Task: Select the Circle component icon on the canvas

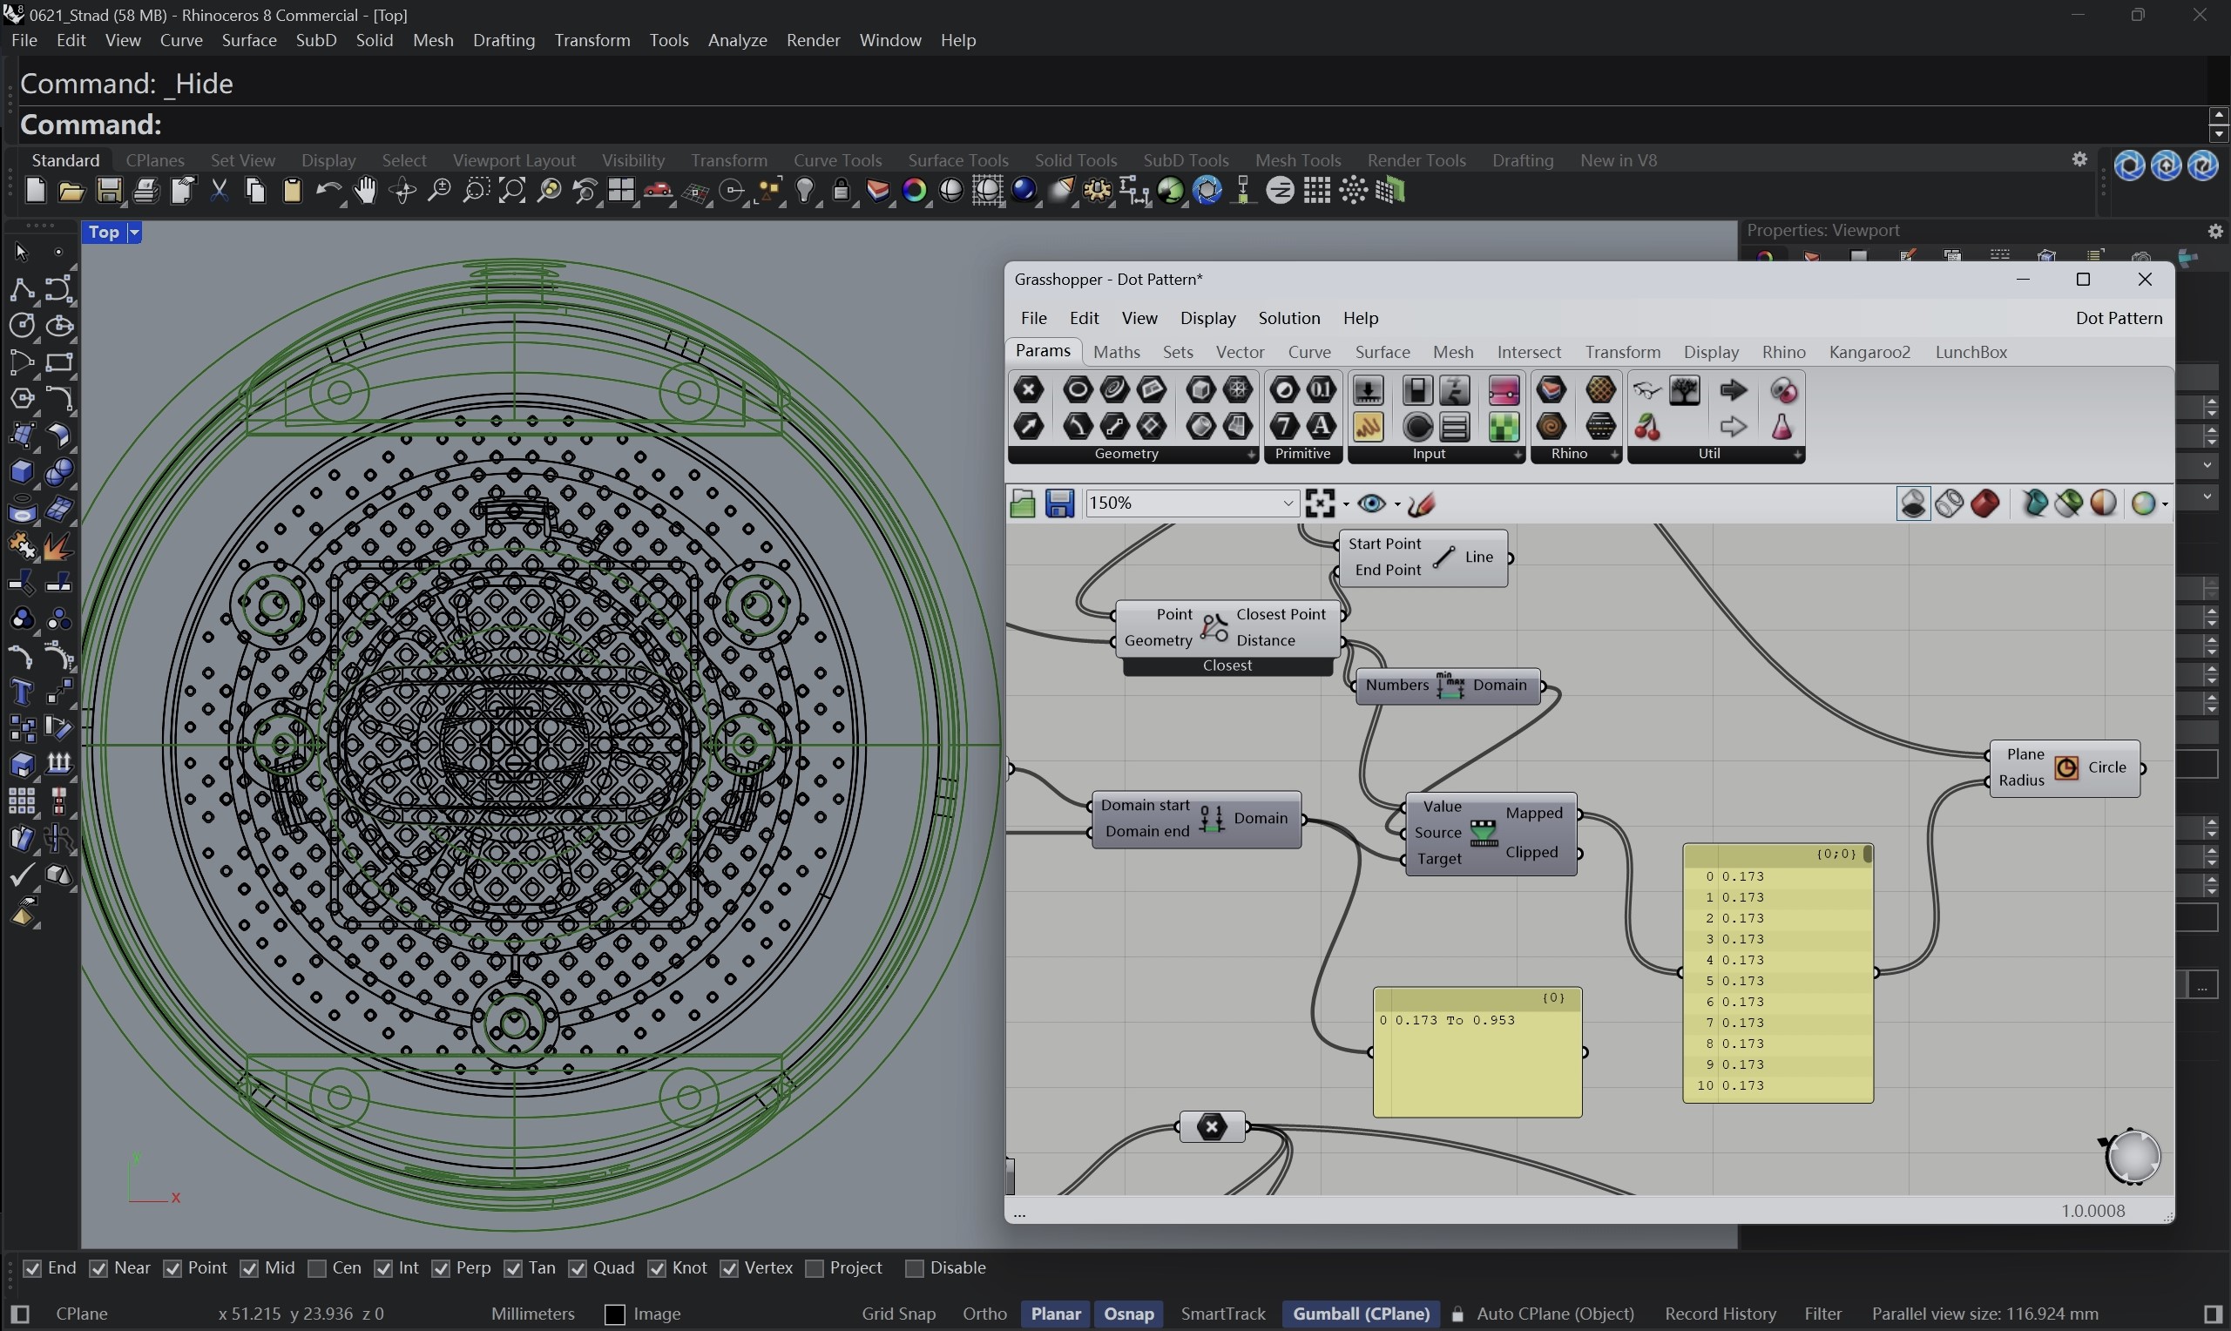Action: pyautogui.click(x=2066, y=767)
